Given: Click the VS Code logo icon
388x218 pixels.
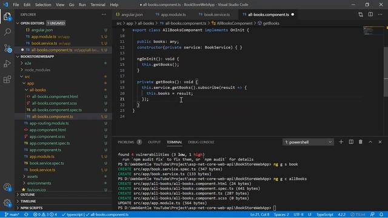Looking at the screenshot, I should (x=5, y=4).
